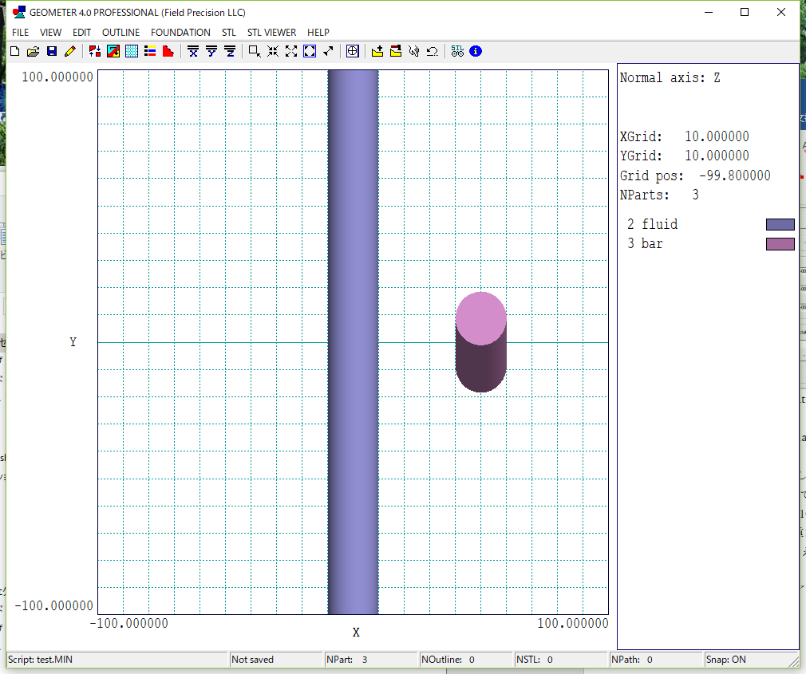
Task: Click the cyan and red display mode icon
Action: 113,51
